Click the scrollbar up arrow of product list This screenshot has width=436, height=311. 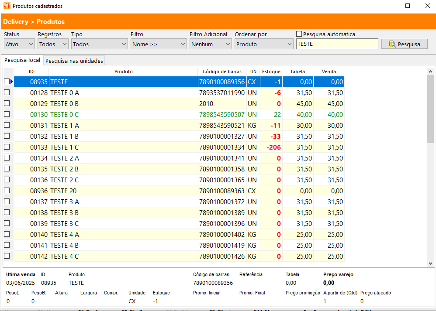click(x=430, y=72)
